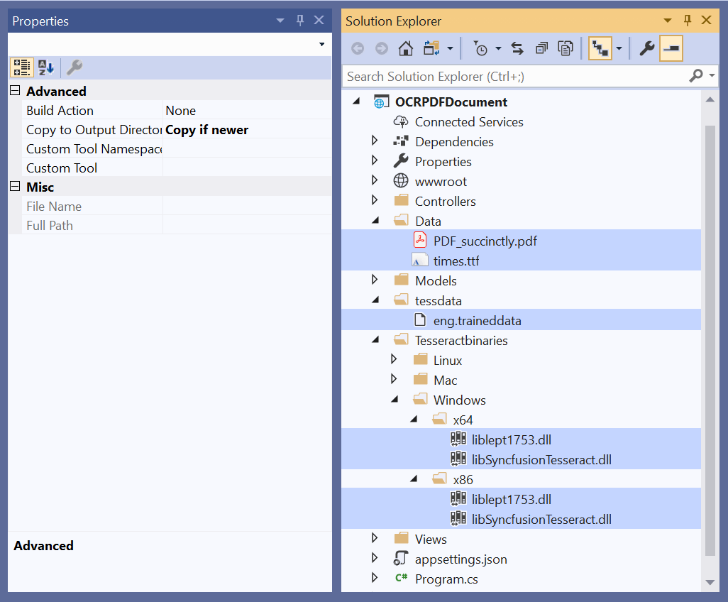The image size is (728, 602).
Task: Click the Property Pages icon in Properties panel
Action: [x=75, y=67]
